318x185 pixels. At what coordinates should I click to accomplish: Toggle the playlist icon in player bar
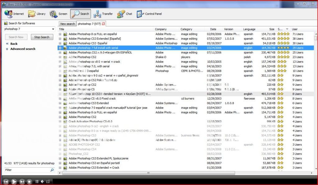(x=37, y=182)
